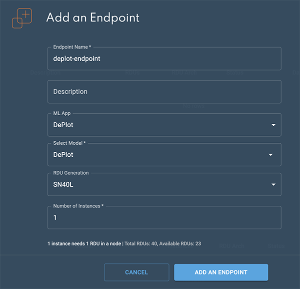
Task: Click the "Number of Instances *" label
Action: [x=79, y=206]
